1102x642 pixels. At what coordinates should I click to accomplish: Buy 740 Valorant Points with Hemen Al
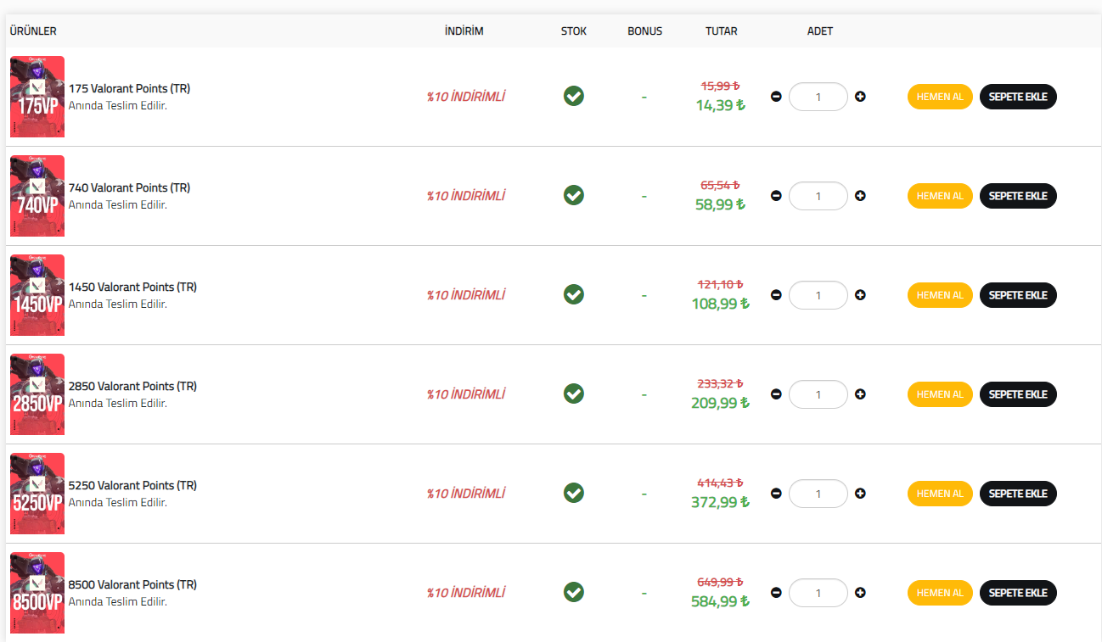(940, 196)
